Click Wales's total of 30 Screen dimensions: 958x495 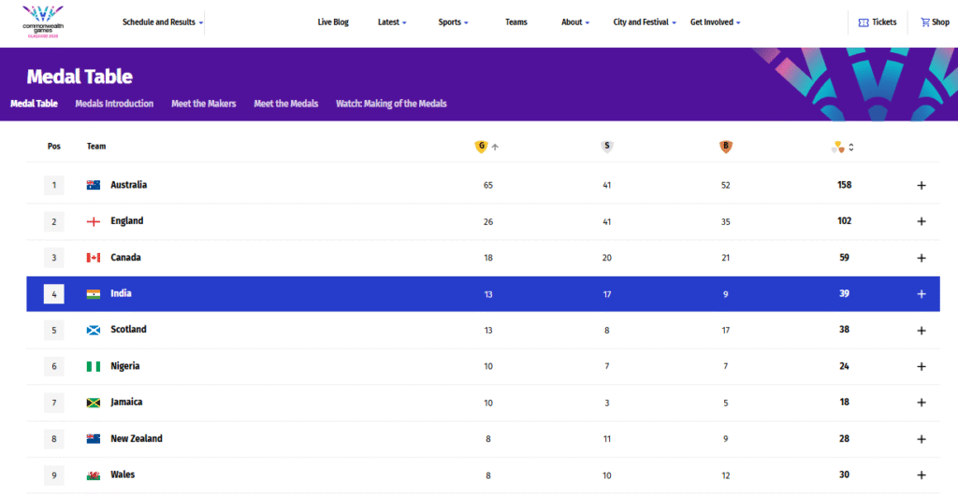point(845,474)
